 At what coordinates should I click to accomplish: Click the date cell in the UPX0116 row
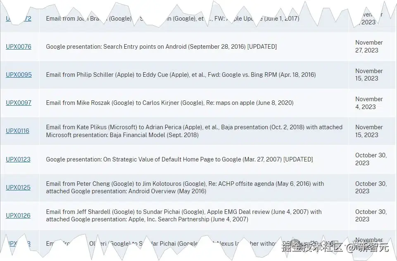(369, 131)
